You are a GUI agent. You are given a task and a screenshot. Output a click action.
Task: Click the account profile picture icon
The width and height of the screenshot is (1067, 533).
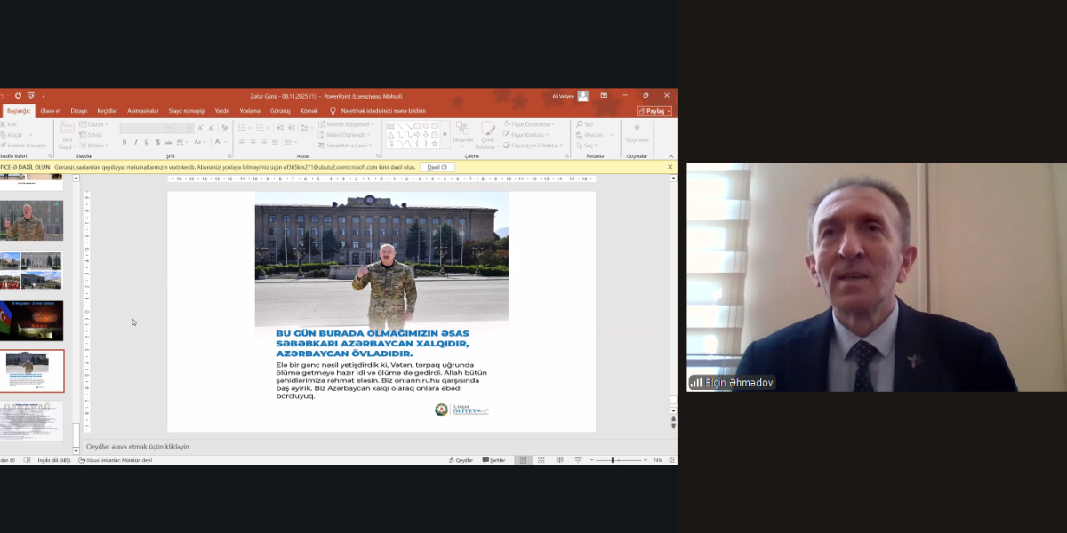pyautogui.click(x=582, y=96)
